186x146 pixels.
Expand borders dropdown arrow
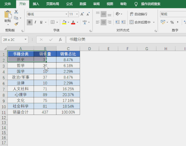pos(57,22)
